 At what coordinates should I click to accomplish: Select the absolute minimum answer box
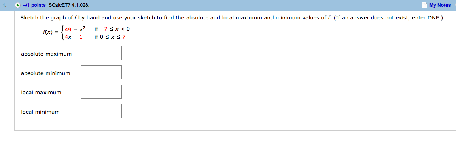(101, 72)
